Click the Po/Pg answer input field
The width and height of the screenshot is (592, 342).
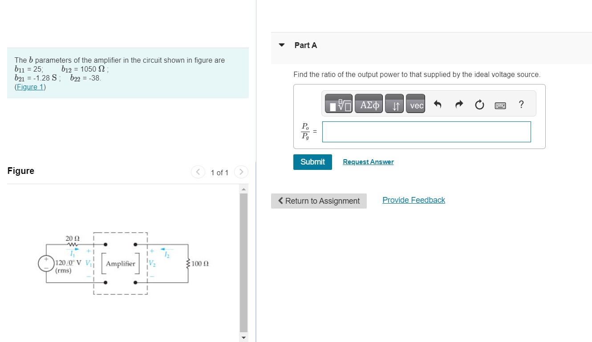(x=426, y=132)
